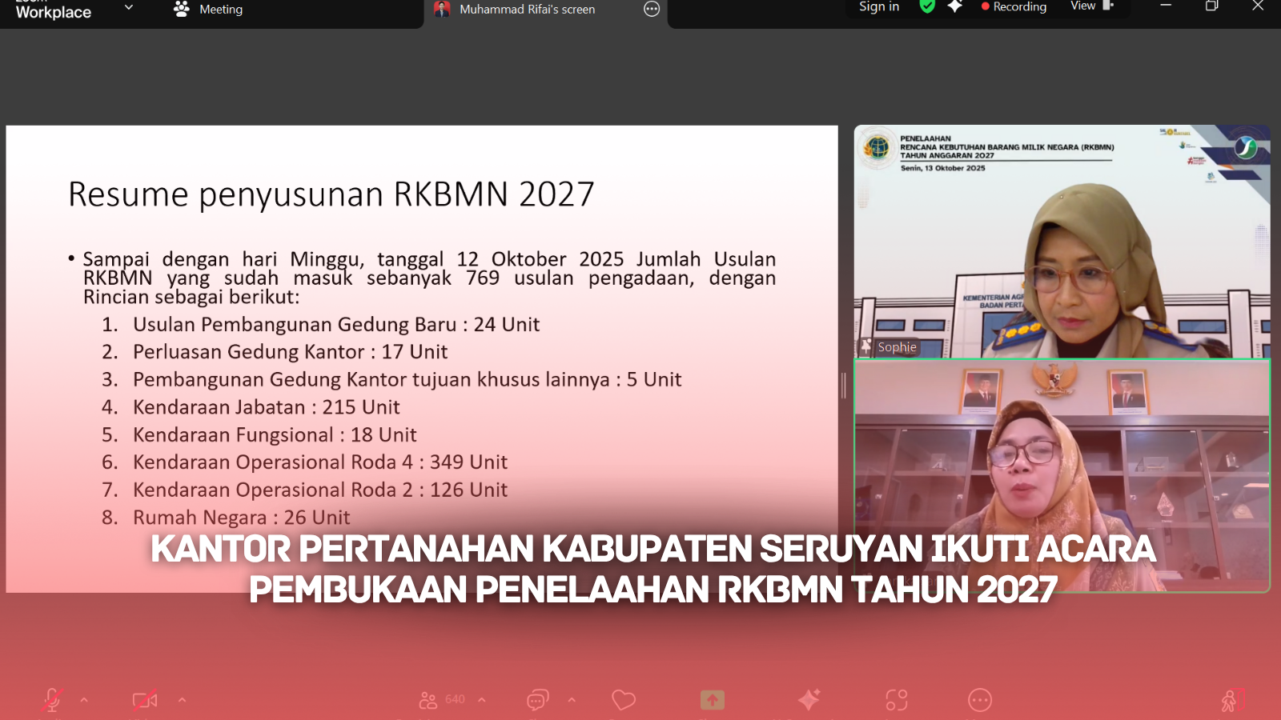Open the Reactions heart icon
1281x720 pixels.
[x=624, y=700]
